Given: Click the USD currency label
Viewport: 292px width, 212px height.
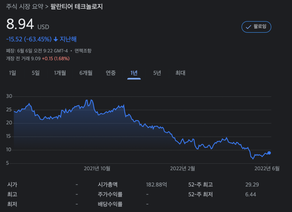Looking at the screenshot, I should coord(43,27).
